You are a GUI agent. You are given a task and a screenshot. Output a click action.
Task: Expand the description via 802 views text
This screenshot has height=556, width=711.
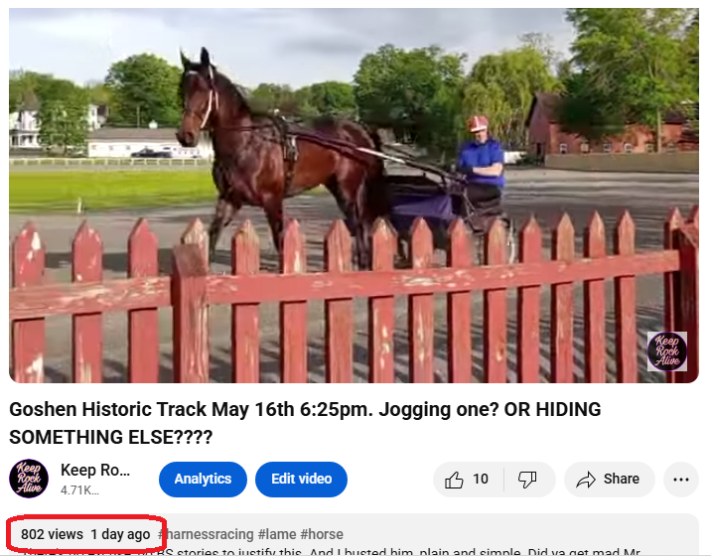53,534
